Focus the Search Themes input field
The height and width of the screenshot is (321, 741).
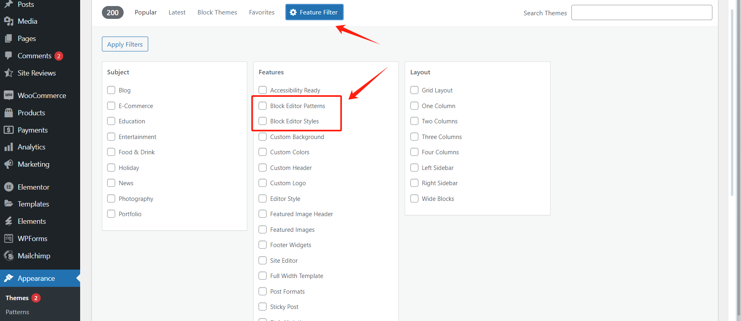[642, 12]
